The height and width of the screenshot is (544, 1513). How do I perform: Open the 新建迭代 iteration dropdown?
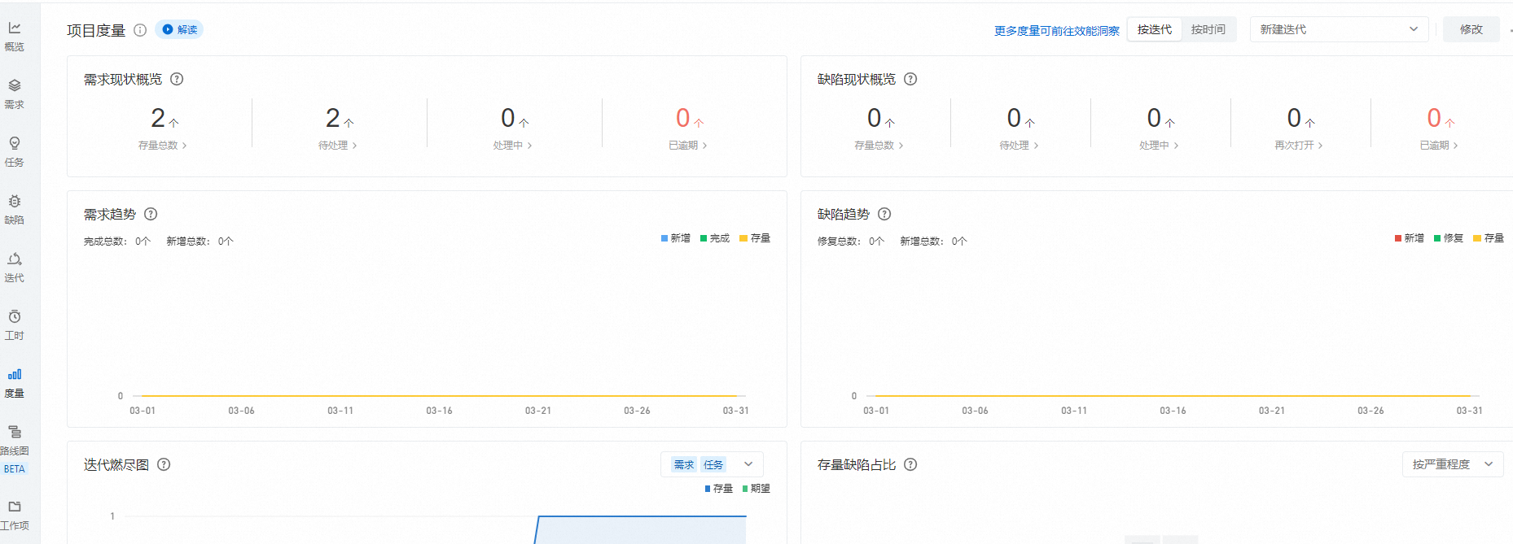coord(1339,29)
